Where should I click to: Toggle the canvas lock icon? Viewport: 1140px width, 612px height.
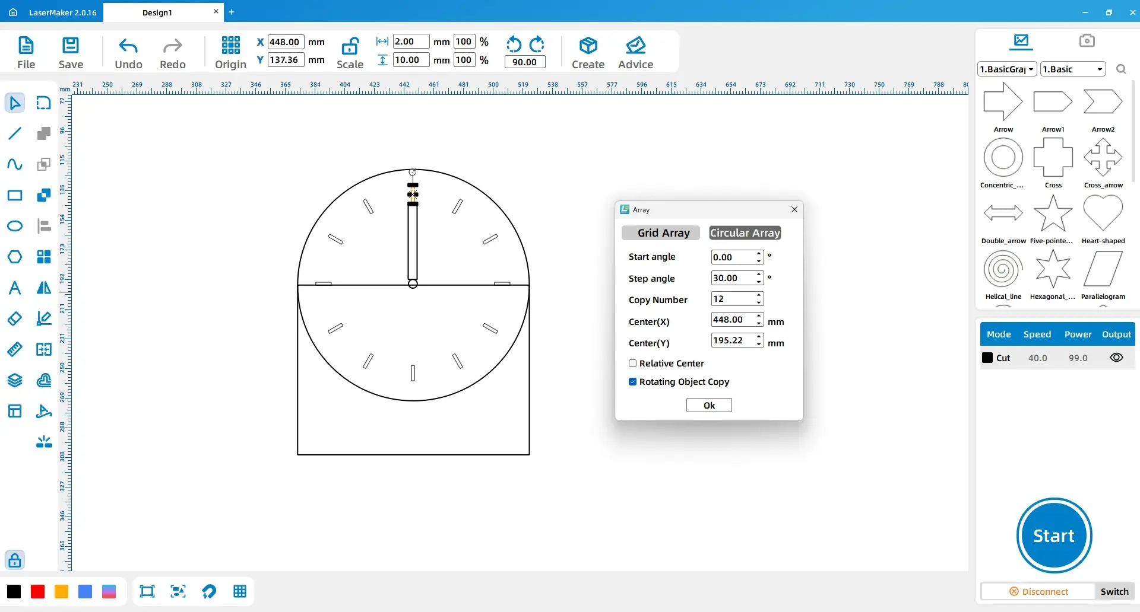(15, 560)
